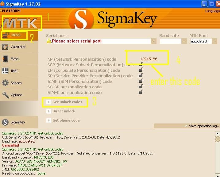
Task: Click the Get unlock codes button
Action: coord(65,102)
